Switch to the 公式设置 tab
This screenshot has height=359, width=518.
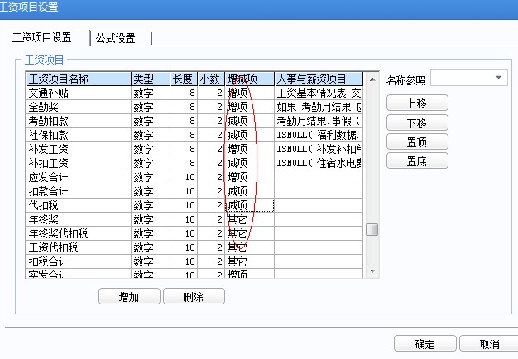point(115,38)
